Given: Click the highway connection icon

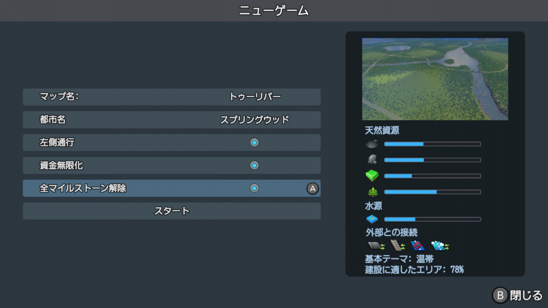Looking at the screenshot, I should click(x=376, y=246).
